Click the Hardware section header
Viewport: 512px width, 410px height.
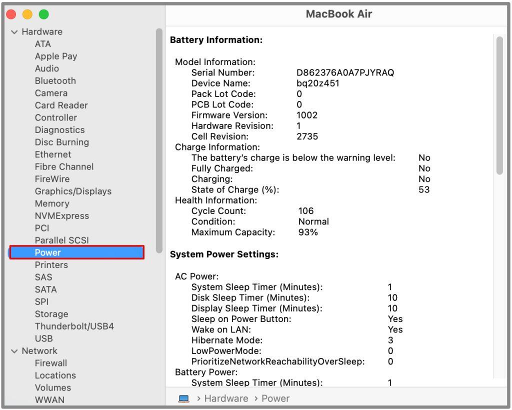(x=42, y=31)
